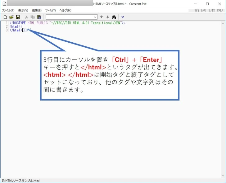Minimize the Crescent Eve window
Viewport: 226px width, 183px height.
pos(195,4)
